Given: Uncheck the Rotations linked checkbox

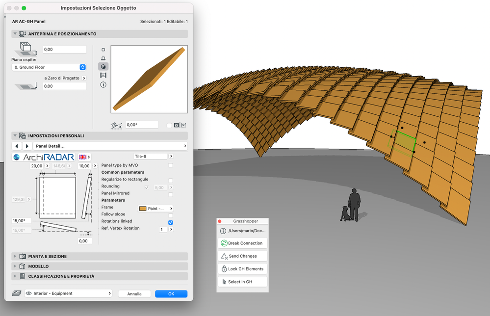Looking at the screenshot, I should [x=171, y=222].
